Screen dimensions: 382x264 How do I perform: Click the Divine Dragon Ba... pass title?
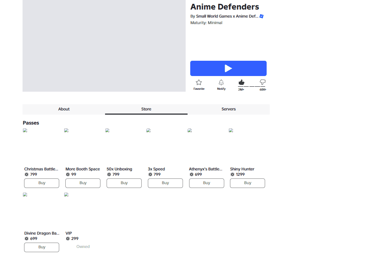(42, 233)
